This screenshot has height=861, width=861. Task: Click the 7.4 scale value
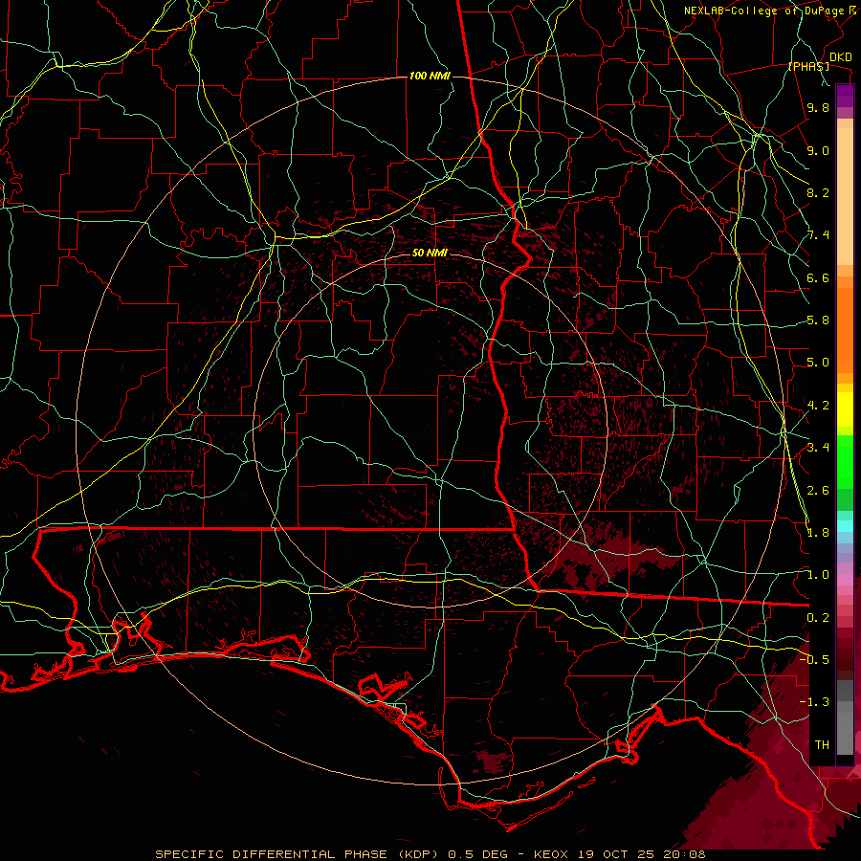pos(818,235)
